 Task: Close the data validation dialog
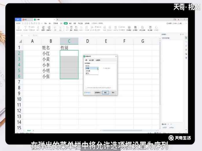pyautogui.click(x=116, y=56)
